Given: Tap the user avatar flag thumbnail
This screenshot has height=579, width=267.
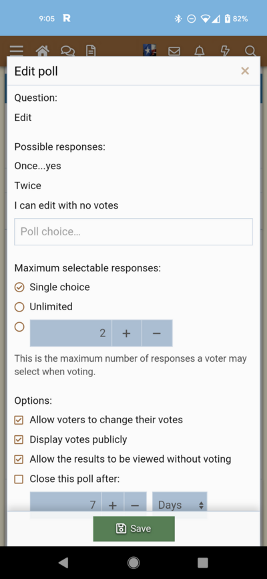Looking at the screenshot, I should pyautogui.click(x=150, y=50).
